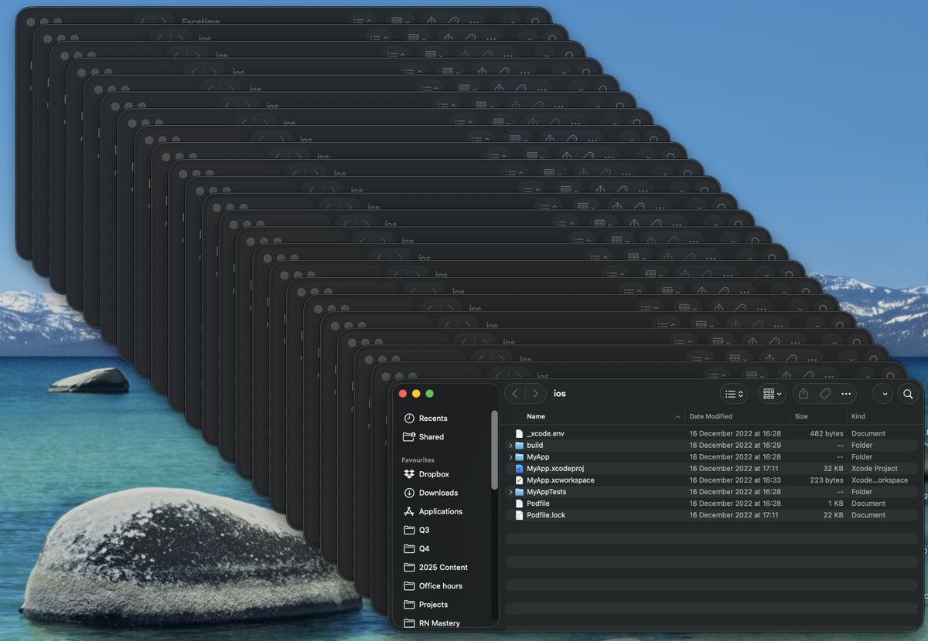The width and height of the screenshot is (928, 641).
Task: Click the ios title of the front window
Action: [x=560, y=394]
